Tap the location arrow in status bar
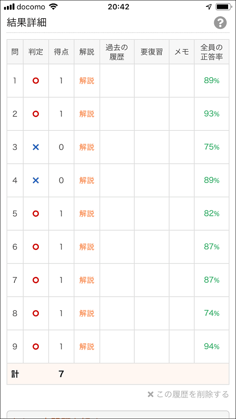The height and width of the screenshot is (419, 236). [x=209, y=7]
